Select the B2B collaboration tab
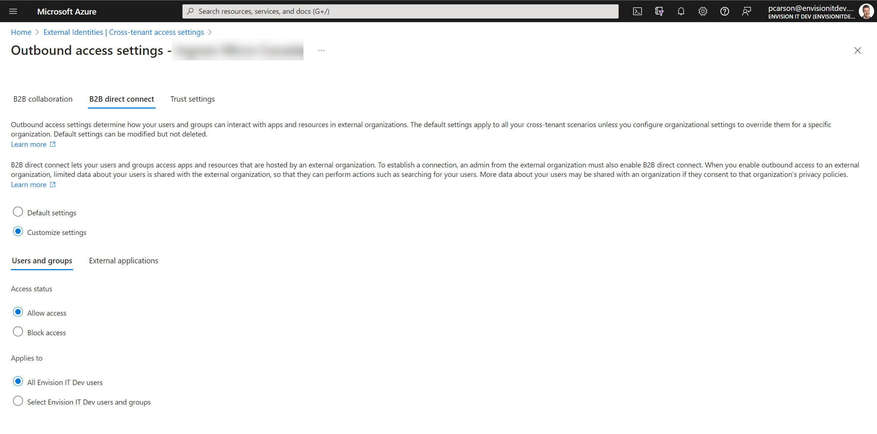Viewport: 877px width, 434px height. [43, 99]
